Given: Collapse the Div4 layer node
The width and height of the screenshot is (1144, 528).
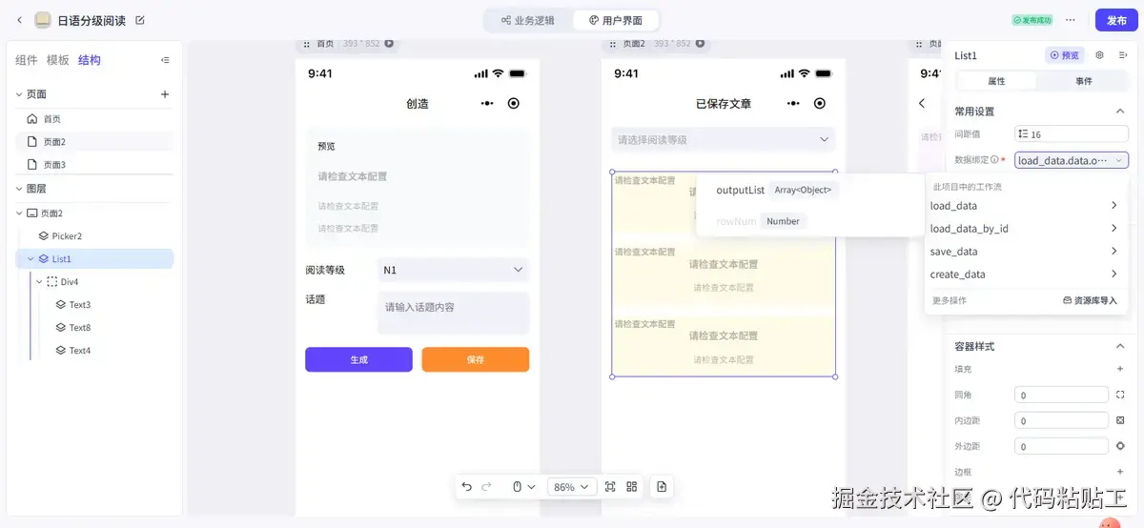Looking at the screenshot, I should click(x=39, y=282).
